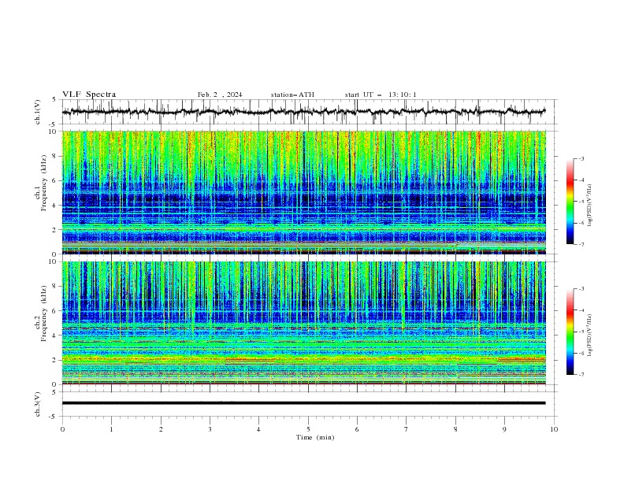624x482 pixels.
Task: Click inside the ch.2 spectrogram panel
Action: [x=303, y=323]
